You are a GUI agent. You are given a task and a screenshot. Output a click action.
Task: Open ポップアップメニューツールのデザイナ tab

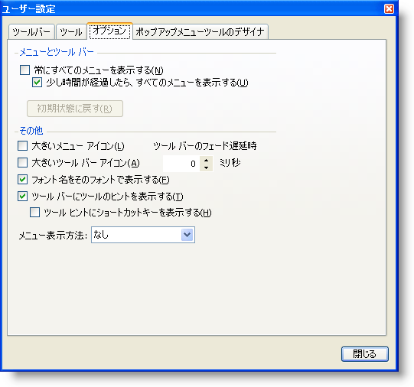[x=200, y=32]
